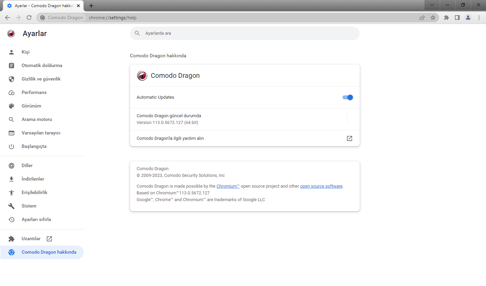Click the Ayarlarda ara search field
486x286 pixels.
[x=245, y=33]
